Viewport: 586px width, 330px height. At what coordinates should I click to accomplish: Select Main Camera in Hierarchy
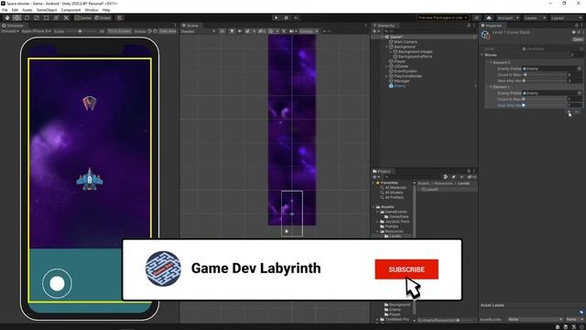tap(406, 42)
